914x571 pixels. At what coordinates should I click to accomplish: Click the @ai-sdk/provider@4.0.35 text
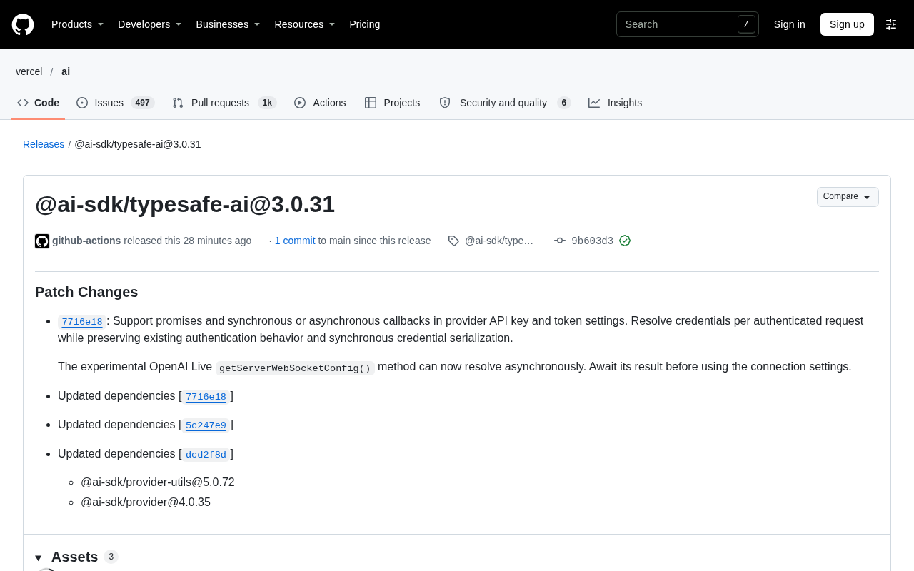pos(146,502)
